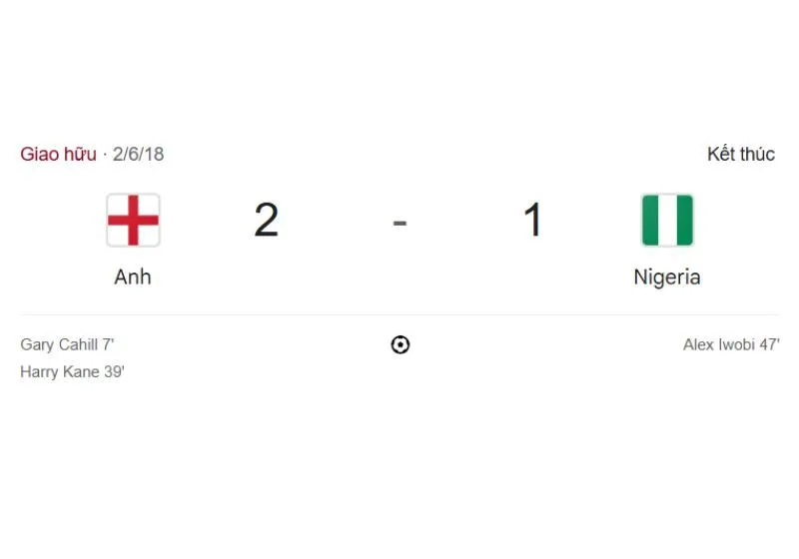Click the soccer ball goals icon
This screenshot has width=799, height=559.
(399, 345)
